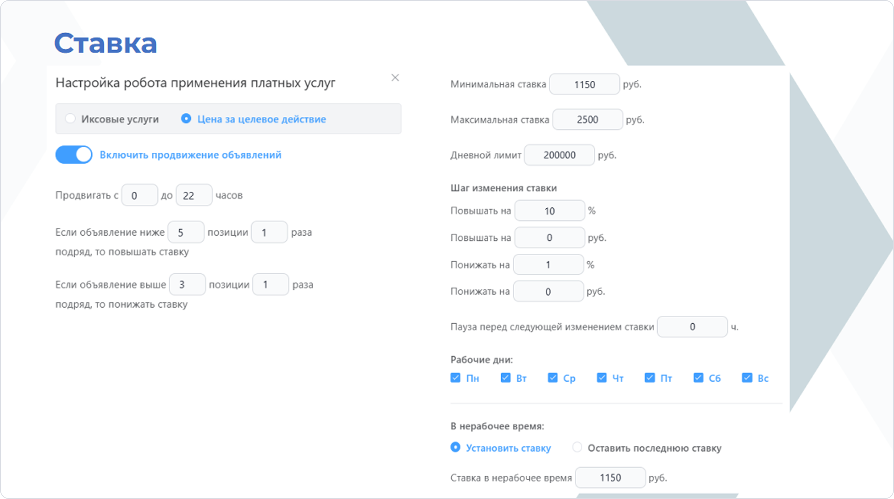Select 'Цена за целевое действие' radio option
894x499 pixels.
[186, 119]
